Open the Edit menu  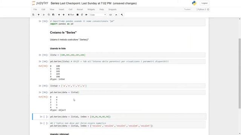pyautogui.click(x=43, y=9)
